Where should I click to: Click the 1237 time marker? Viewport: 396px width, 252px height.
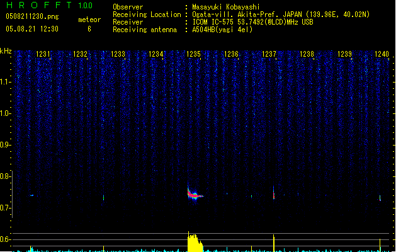269,54
